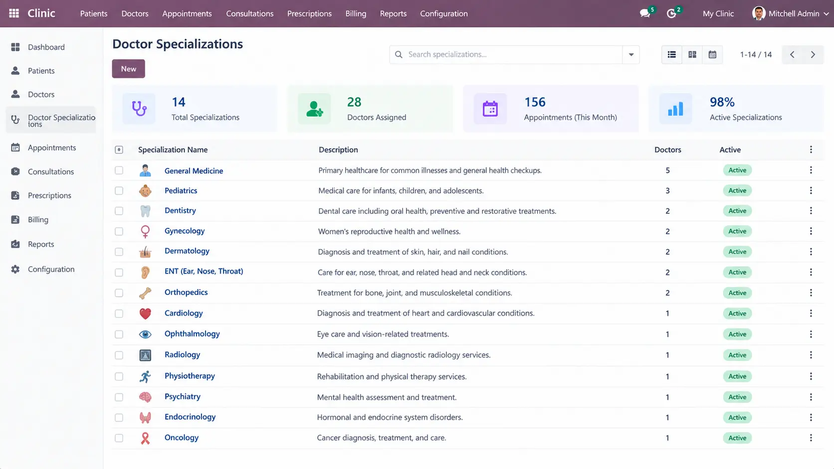Screen dimensions: 834x469
Task: Click the Dentistry tooth icon
Action: tap(145, 211)
